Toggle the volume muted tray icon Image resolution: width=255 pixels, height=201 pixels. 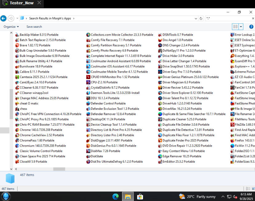click(x=235, y=197)
